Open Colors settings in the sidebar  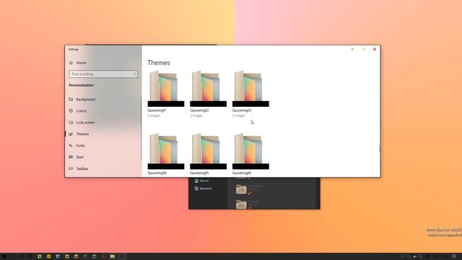pyautogui.click(x=78, y=110)
